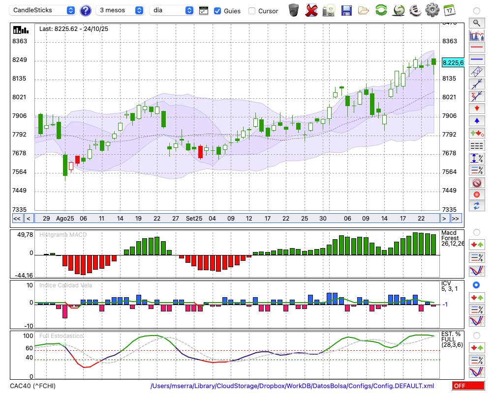The image size is (492, 393).
Task: Select the blue horizontal line tool
Action: (477, 59)
